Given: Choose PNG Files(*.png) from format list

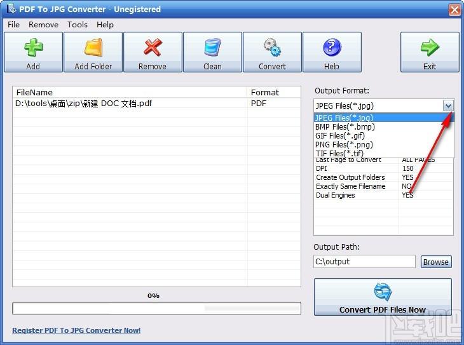Looking at the screenshot, I should click(384, 144).
